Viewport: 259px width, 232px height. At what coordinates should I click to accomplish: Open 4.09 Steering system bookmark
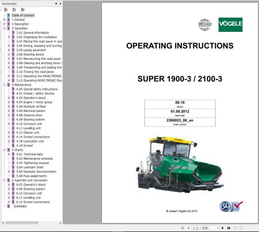[x=31, y=120]
